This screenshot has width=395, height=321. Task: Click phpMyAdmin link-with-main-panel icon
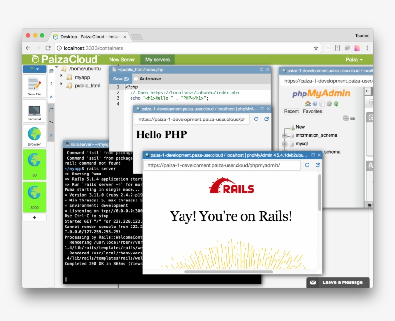coord(353,118)
